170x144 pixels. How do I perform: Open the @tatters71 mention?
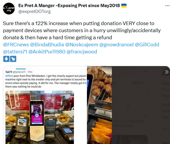click(x=15, y=52)
